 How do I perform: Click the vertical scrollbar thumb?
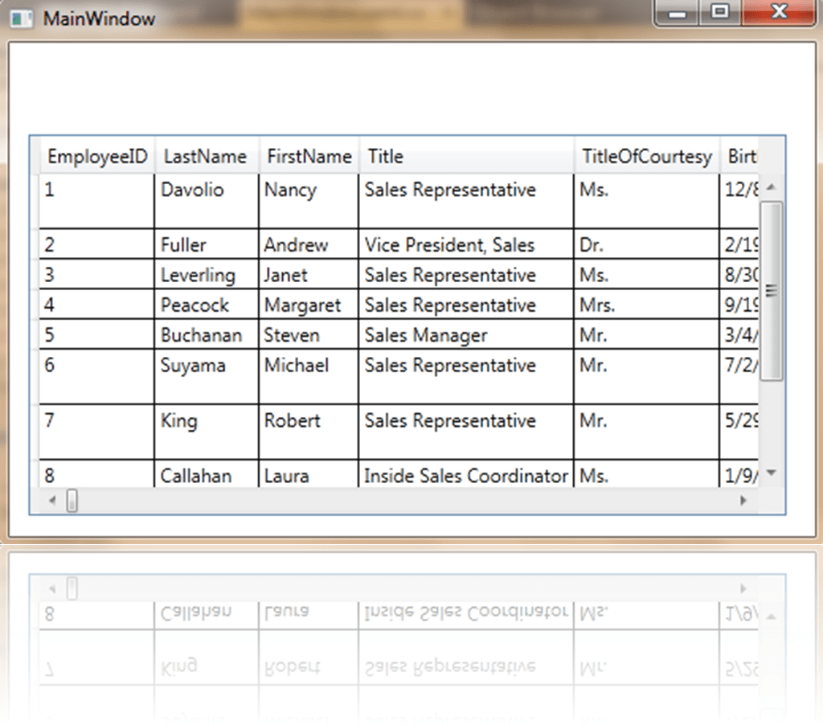772,290
